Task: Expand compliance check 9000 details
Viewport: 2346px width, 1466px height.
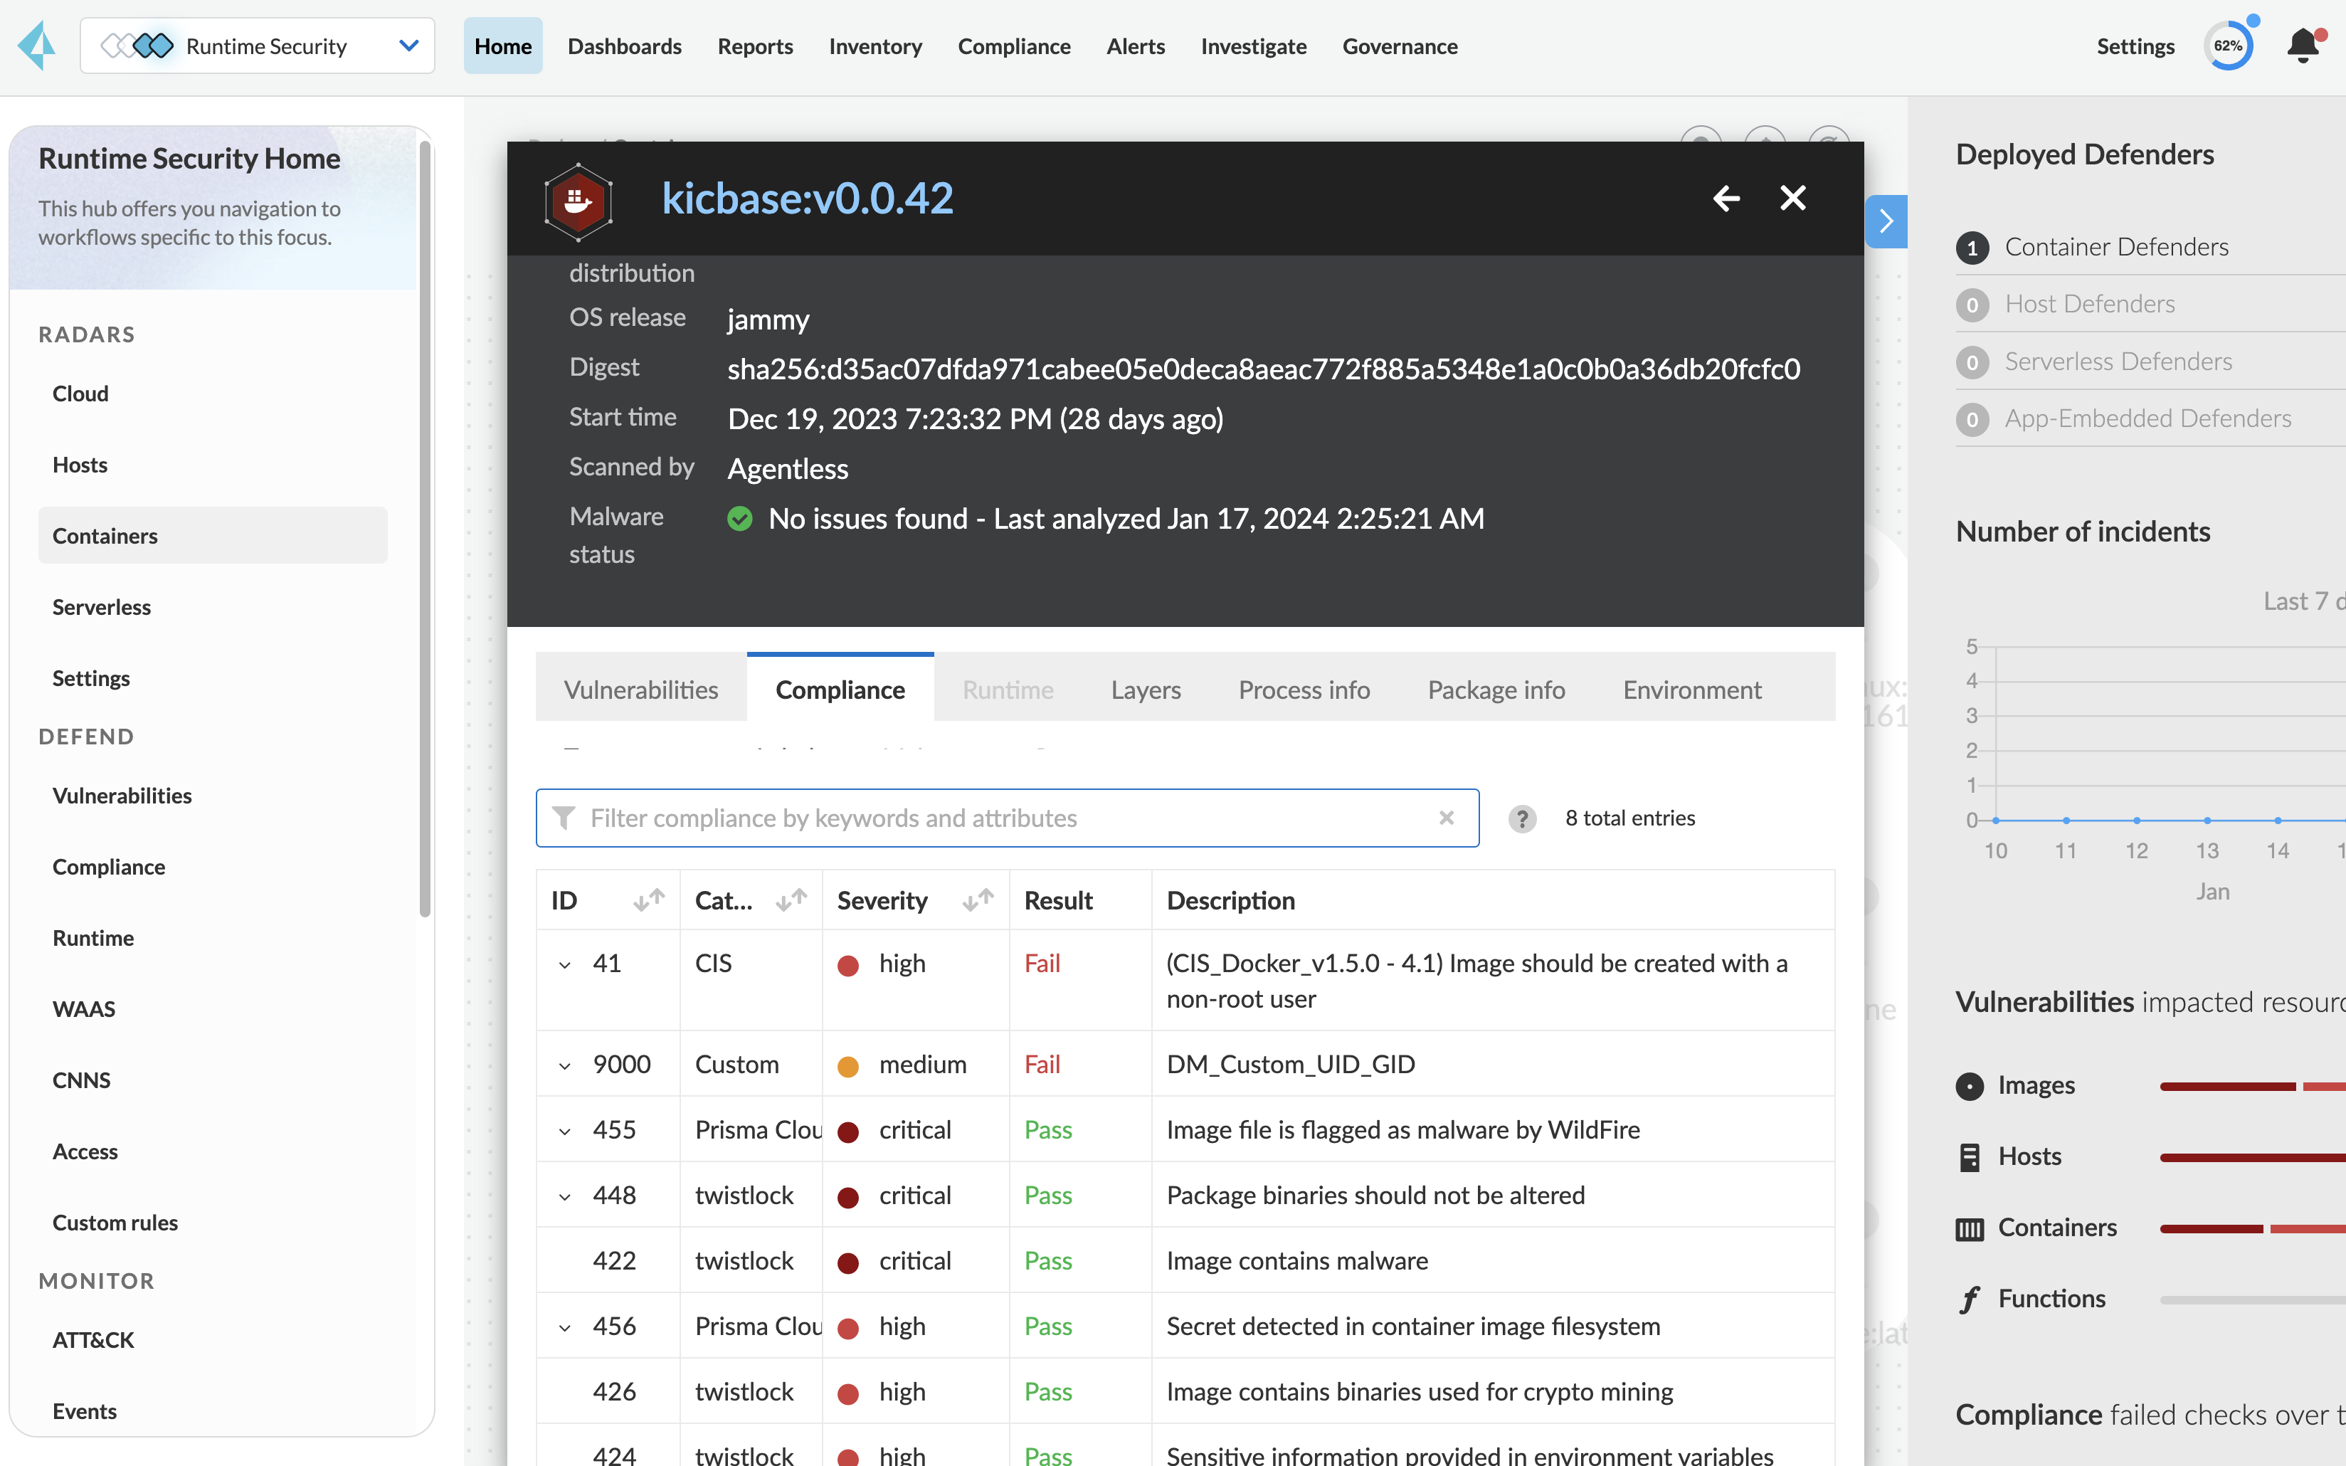Action: coord(565,1064)
